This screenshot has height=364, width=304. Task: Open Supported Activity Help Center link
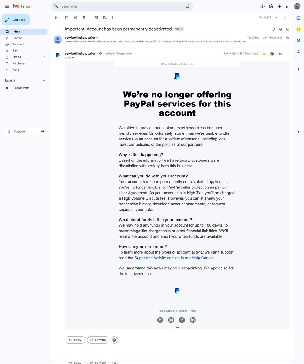click(174, 258)
